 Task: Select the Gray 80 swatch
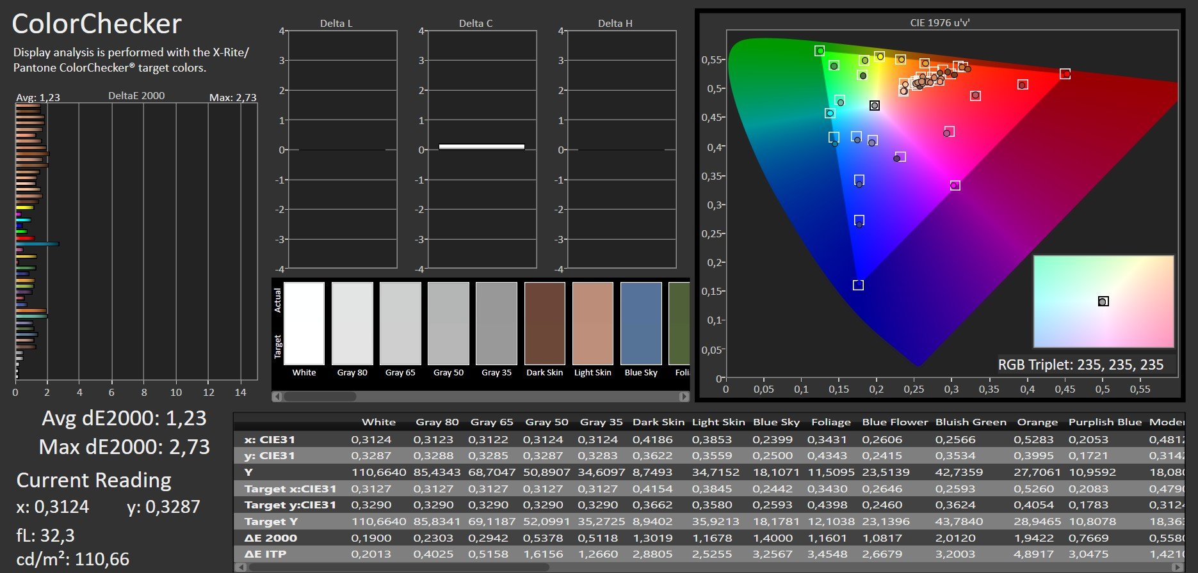(352, 324)
